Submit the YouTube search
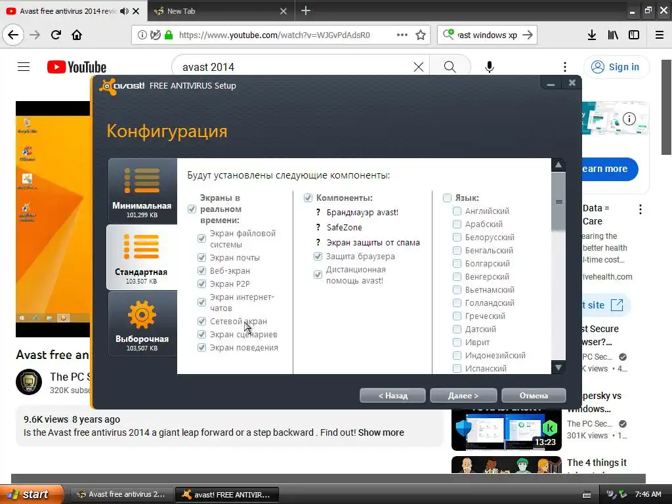 coord(450,67)
